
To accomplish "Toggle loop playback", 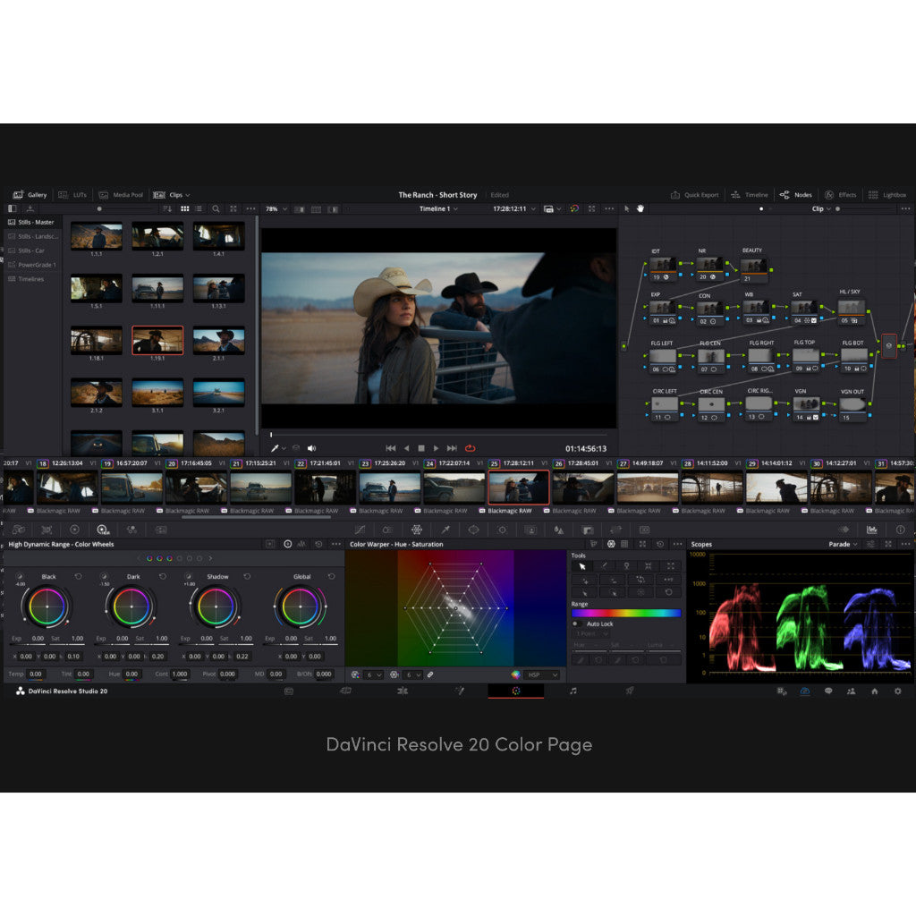I will click(470, 448).
